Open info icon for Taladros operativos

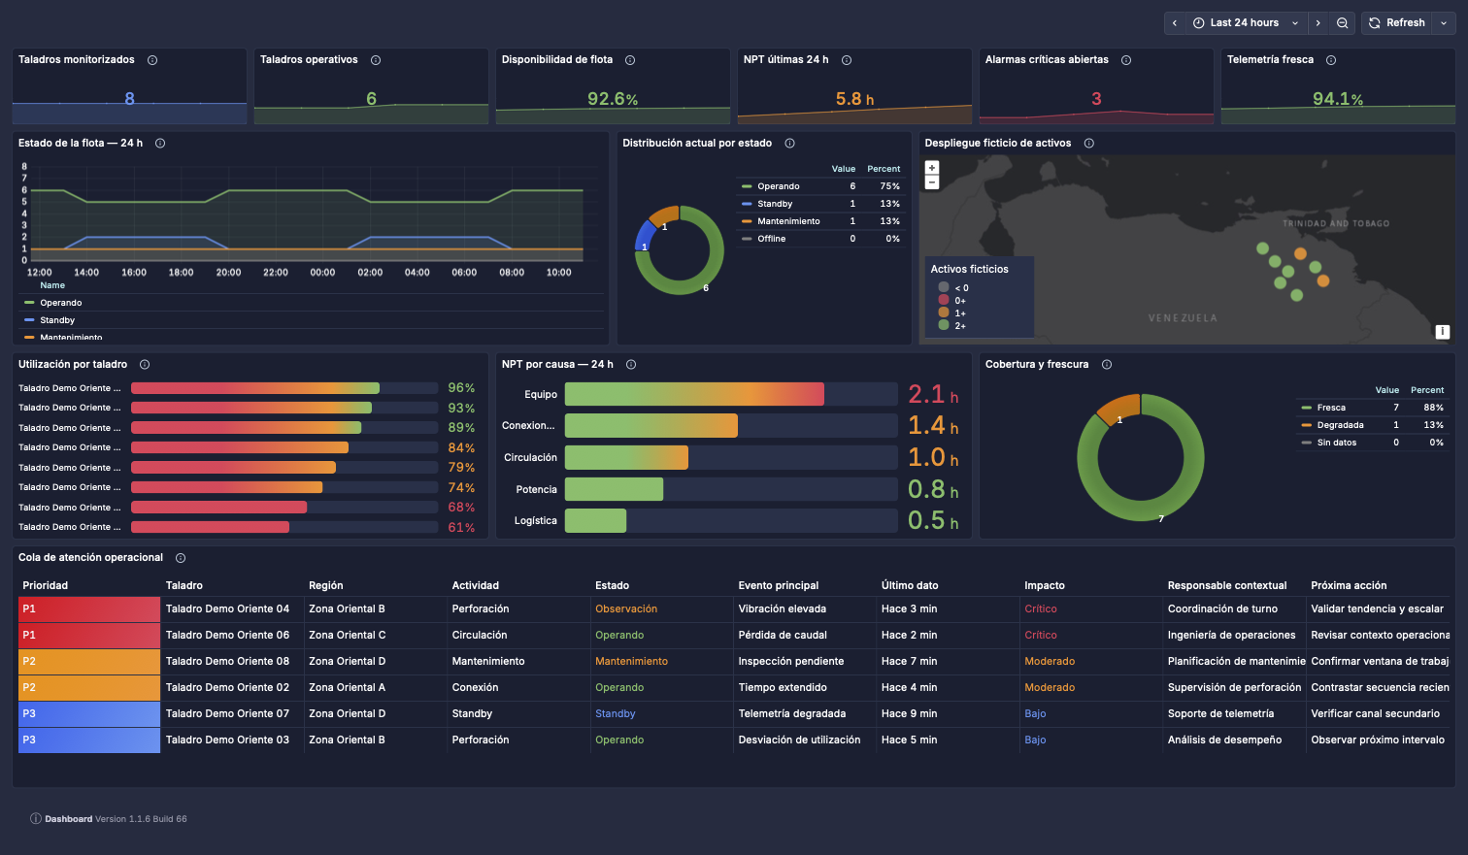point(376,60)
